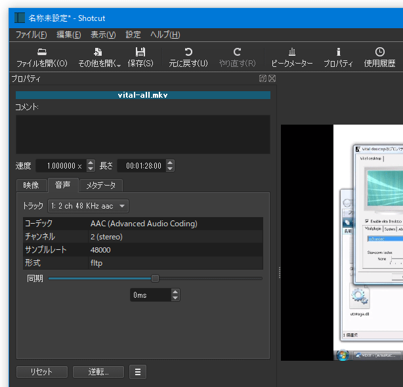Screen dimensions: 403x387
Task: Open the 表示(V) menu
Action: (x=103, y=35)
